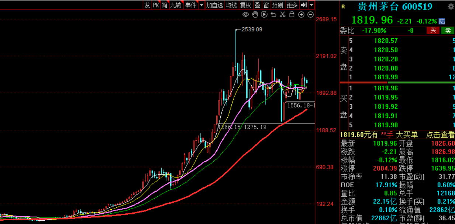Click the circular replay icon
Screen dimensions: 455x224
point(264,14)
